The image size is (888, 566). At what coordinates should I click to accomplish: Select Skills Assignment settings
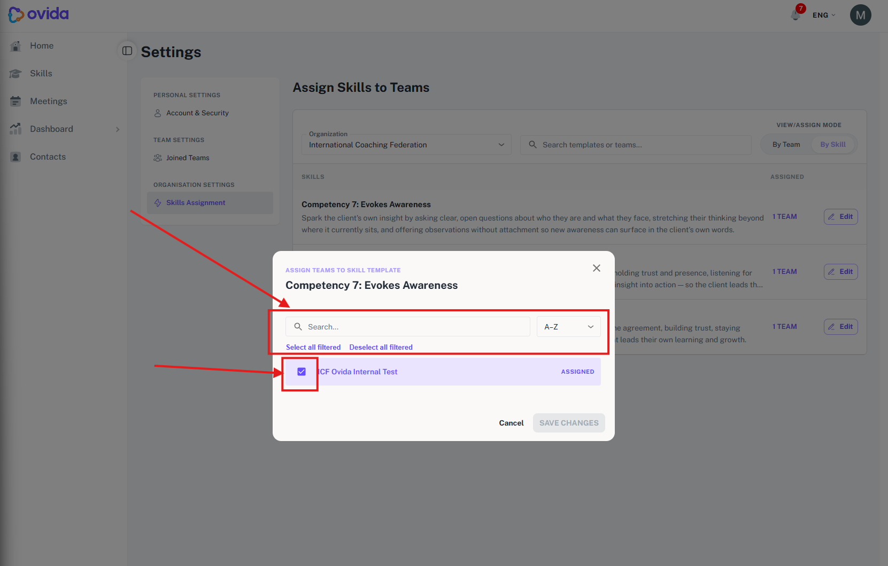(210, 203)
